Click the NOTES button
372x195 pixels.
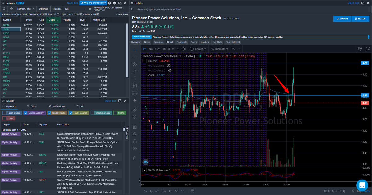point(360,19)
